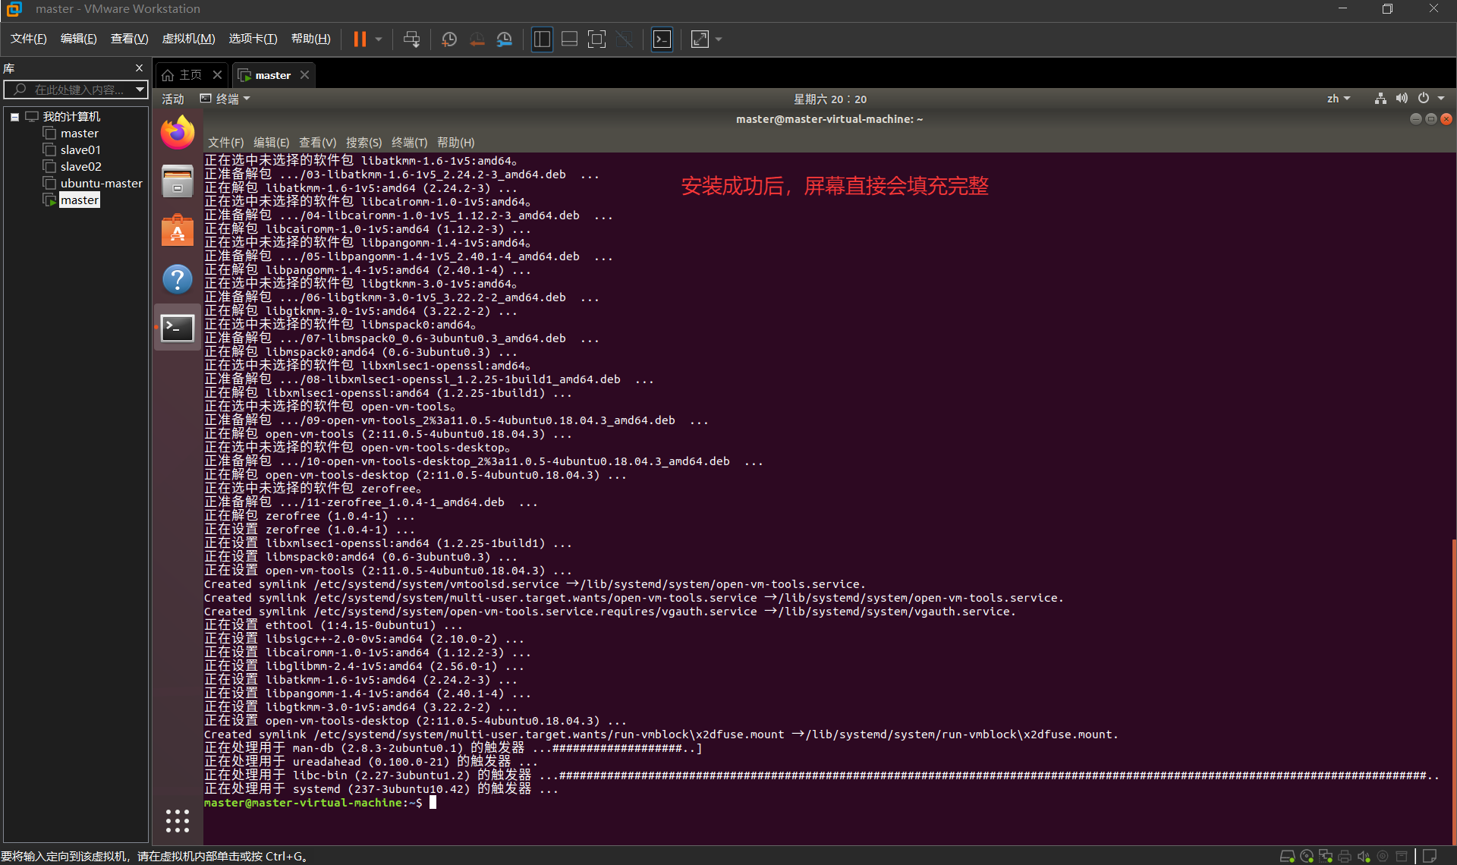Take a snapshot of the virtual machine

448,39
